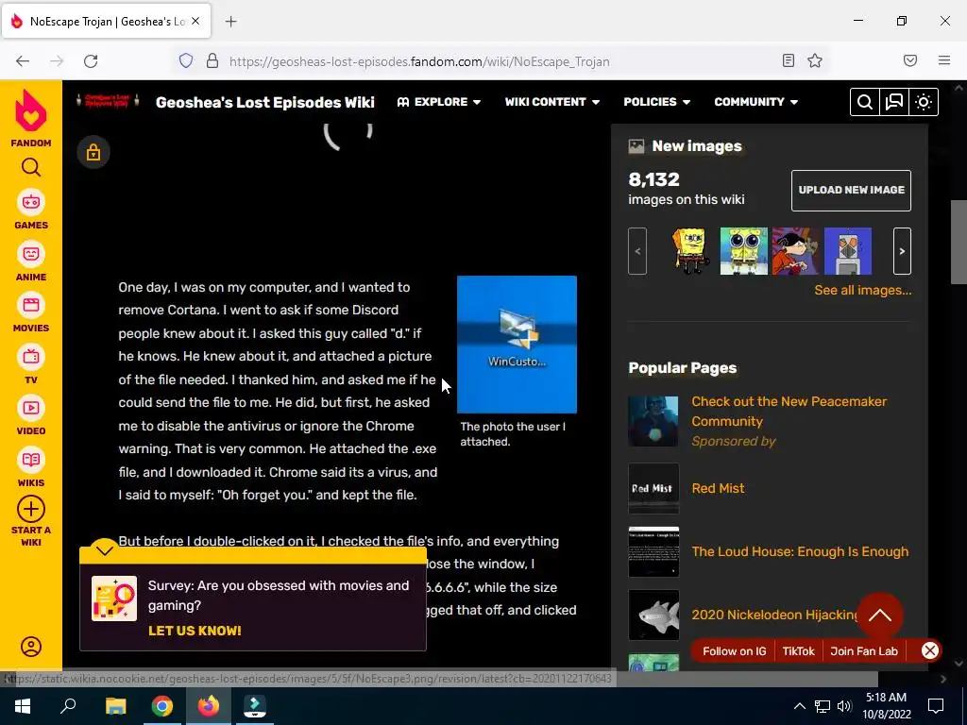Open the wiki Discuss icon
Screen dimensions: 967x725
(x=894, y=102)
